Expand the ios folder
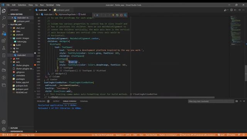 11,48
